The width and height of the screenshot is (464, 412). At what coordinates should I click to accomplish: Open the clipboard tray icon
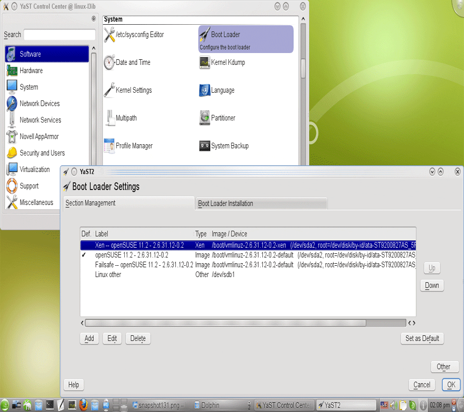click(x=403, y=405)
